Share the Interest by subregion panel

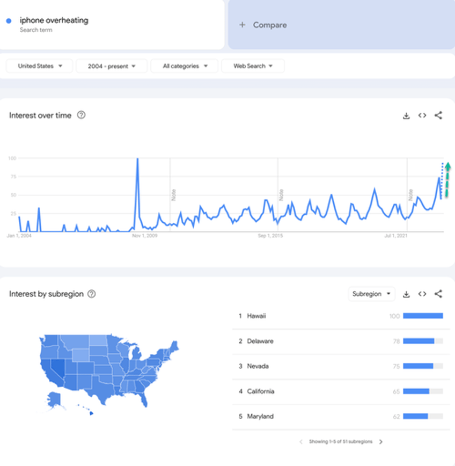click(438, 294)
